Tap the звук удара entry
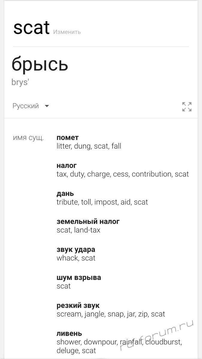Screen dimensions: 202x359 (76, 250)
